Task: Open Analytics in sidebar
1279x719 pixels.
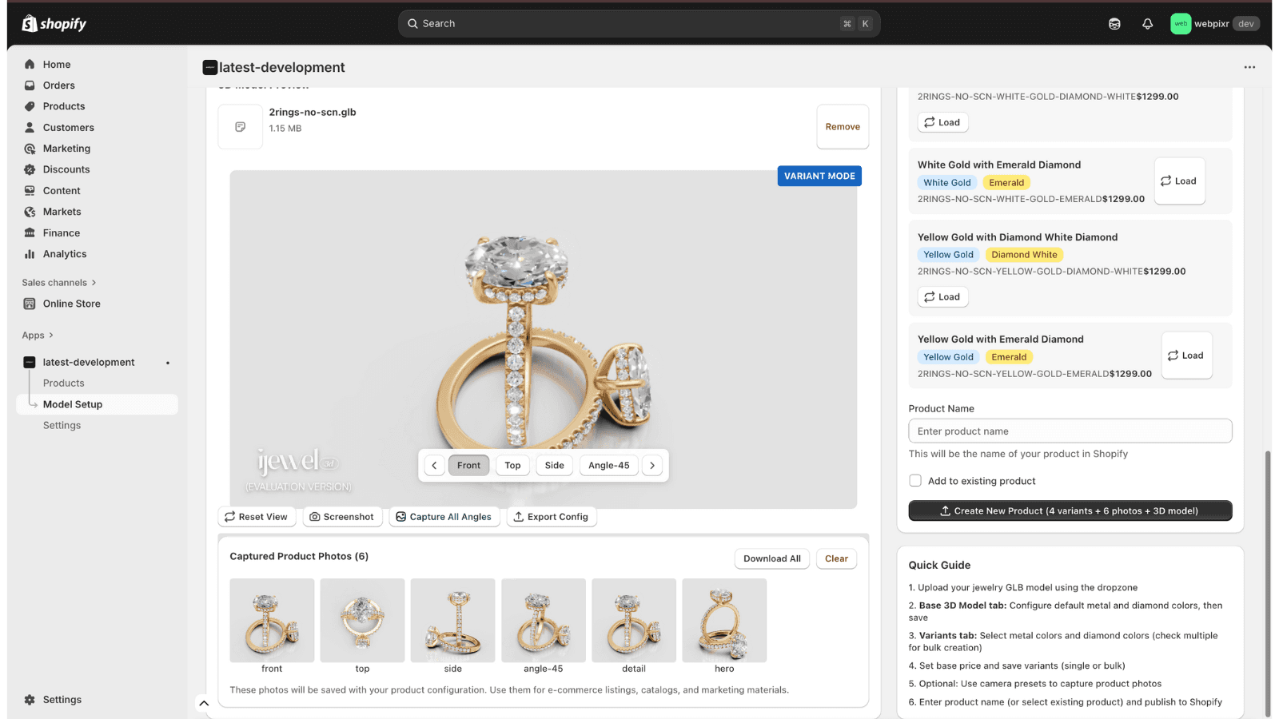Action: tap(65, 254)
